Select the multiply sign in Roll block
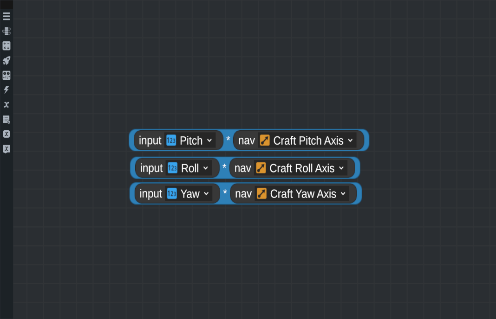 click(x=224, y=167)
